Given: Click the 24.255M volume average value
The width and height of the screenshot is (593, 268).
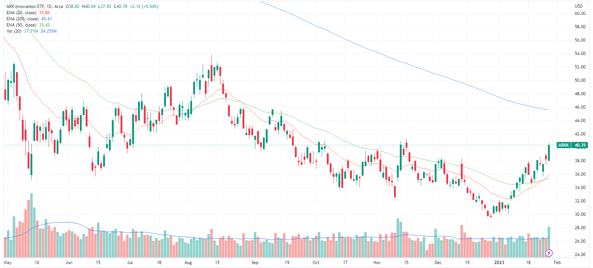Looking at the screenshot, I should click(x=49, y=31).
